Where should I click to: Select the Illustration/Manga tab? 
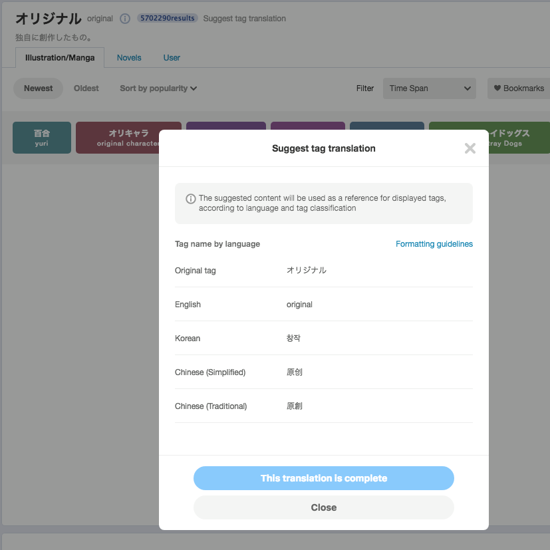click(60, 57)
